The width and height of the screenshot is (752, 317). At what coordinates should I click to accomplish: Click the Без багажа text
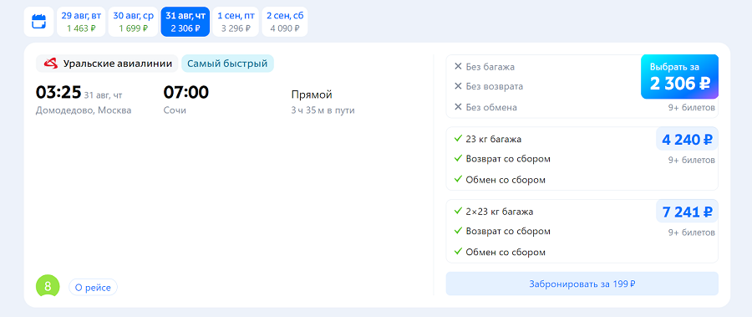click(490, 67)
